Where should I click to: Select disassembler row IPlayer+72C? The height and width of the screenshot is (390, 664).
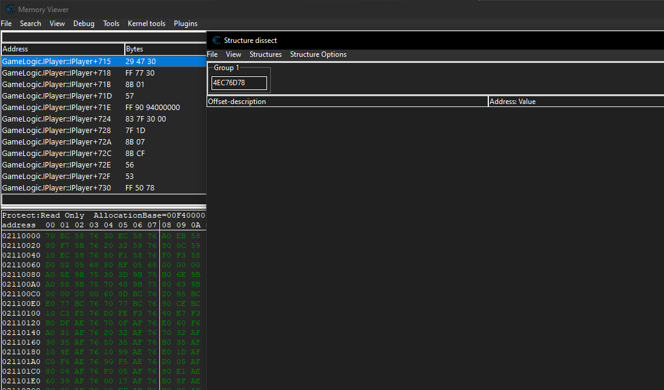104,154
